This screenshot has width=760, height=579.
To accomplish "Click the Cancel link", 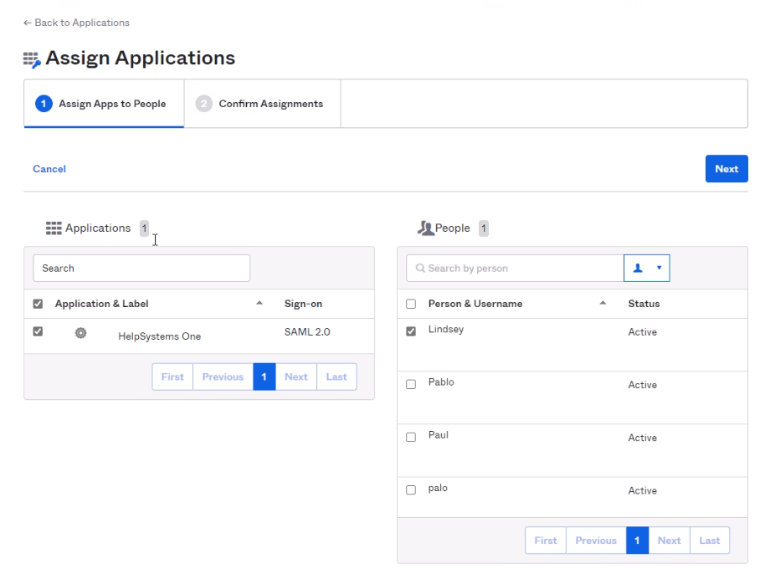I will click(x=49, y=169).
